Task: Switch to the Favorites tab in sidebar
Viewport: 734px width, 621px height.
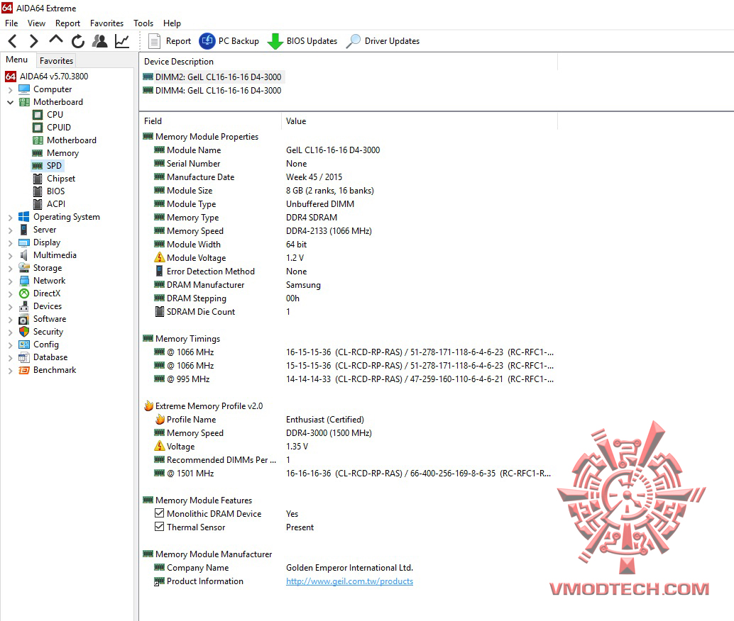Action: 56,60
